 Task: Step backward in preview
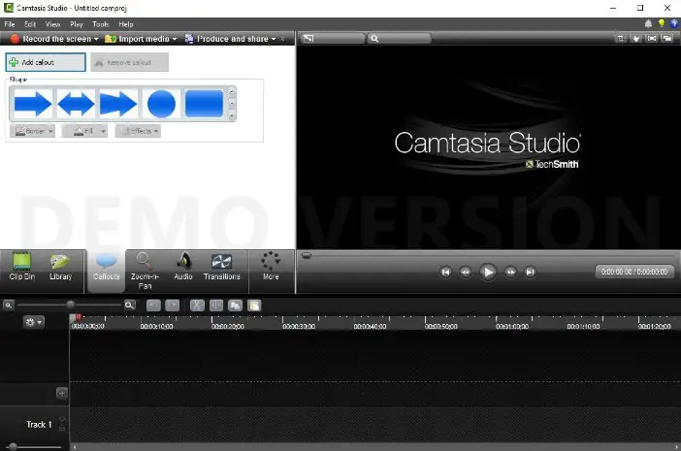tap(465, 273)
